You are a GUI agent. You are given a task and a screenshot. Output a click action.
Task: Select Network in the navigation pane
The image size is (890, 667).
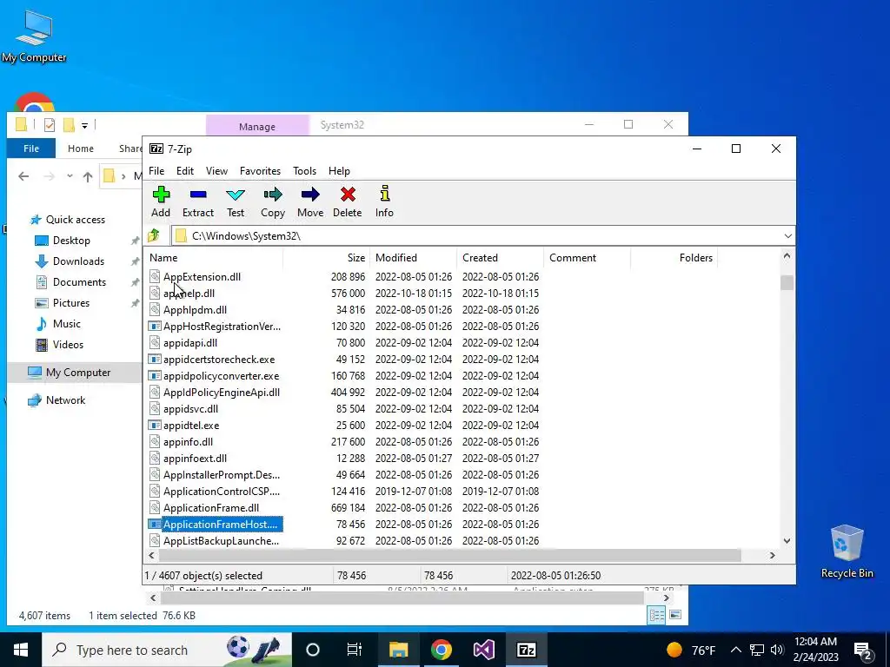pos(65,400)
